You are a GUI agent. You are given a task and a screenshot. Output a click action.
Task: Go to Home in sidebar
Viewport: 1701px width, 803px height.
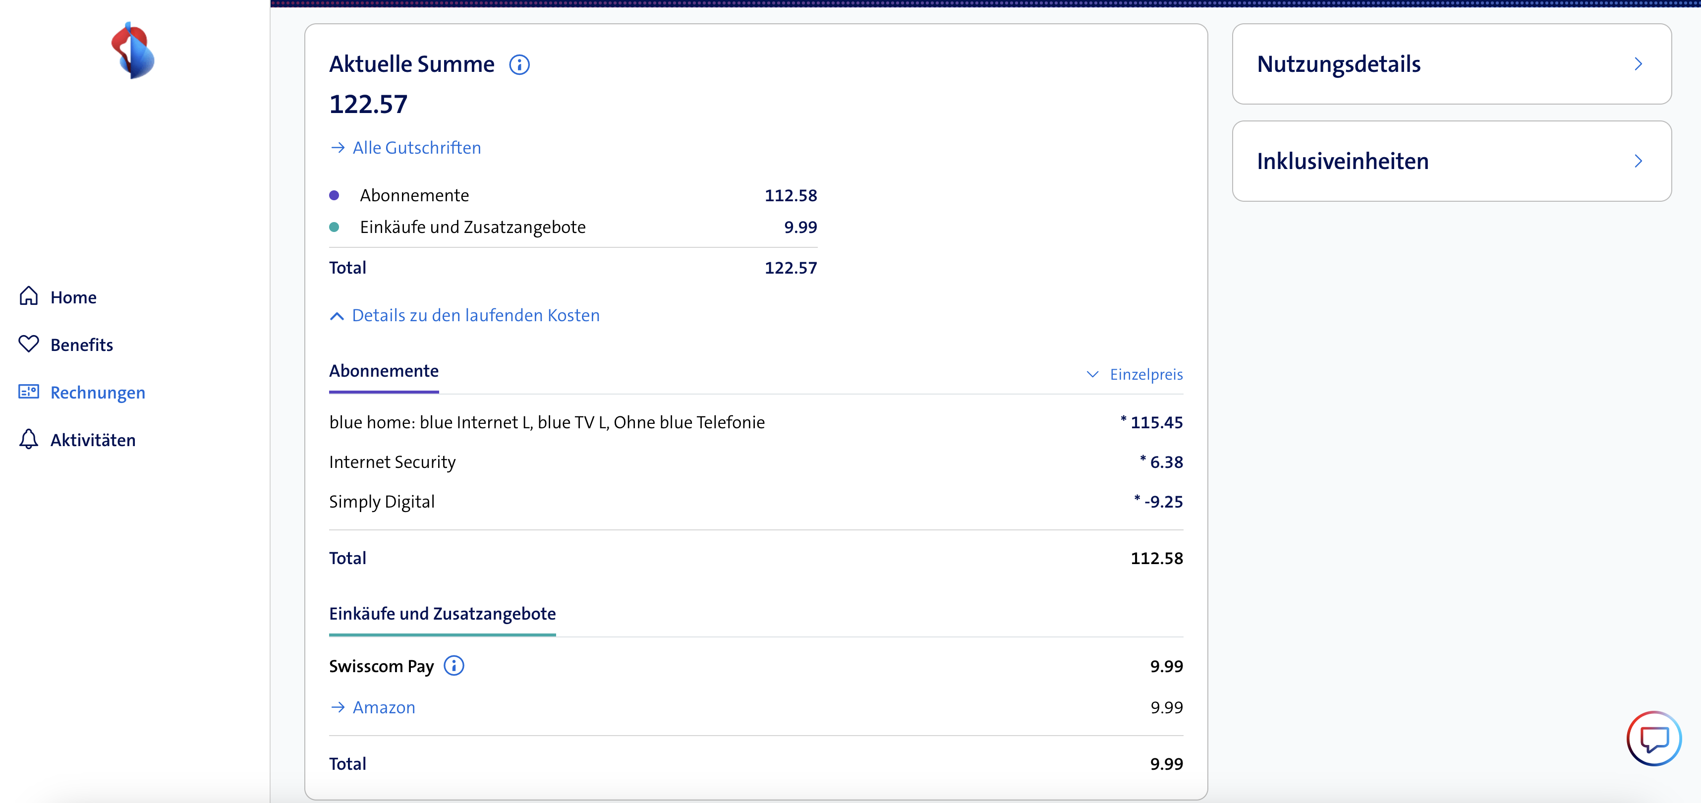click(x=73, y=297)
